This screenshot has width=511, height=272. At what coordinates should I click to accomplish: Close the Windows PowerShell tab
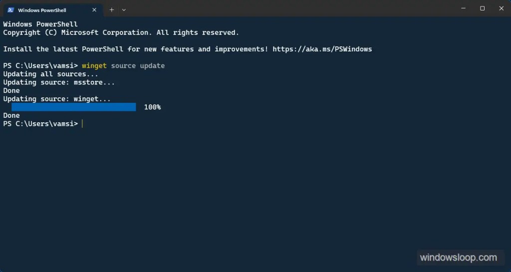point(94,10)
